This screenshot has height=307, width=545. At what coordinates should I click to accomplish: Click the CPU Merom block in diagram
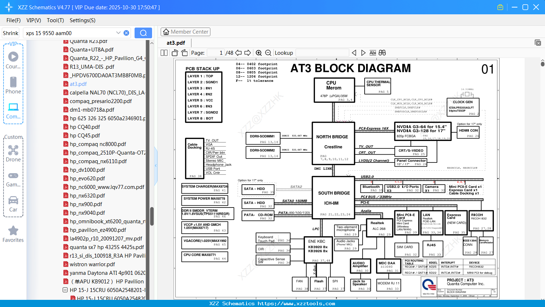point(334,90)
